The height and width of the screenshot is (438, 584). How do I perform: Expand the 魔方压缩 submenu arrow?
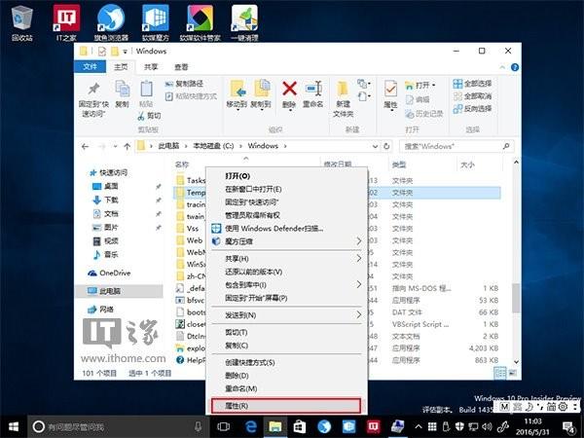coord(358,241)
